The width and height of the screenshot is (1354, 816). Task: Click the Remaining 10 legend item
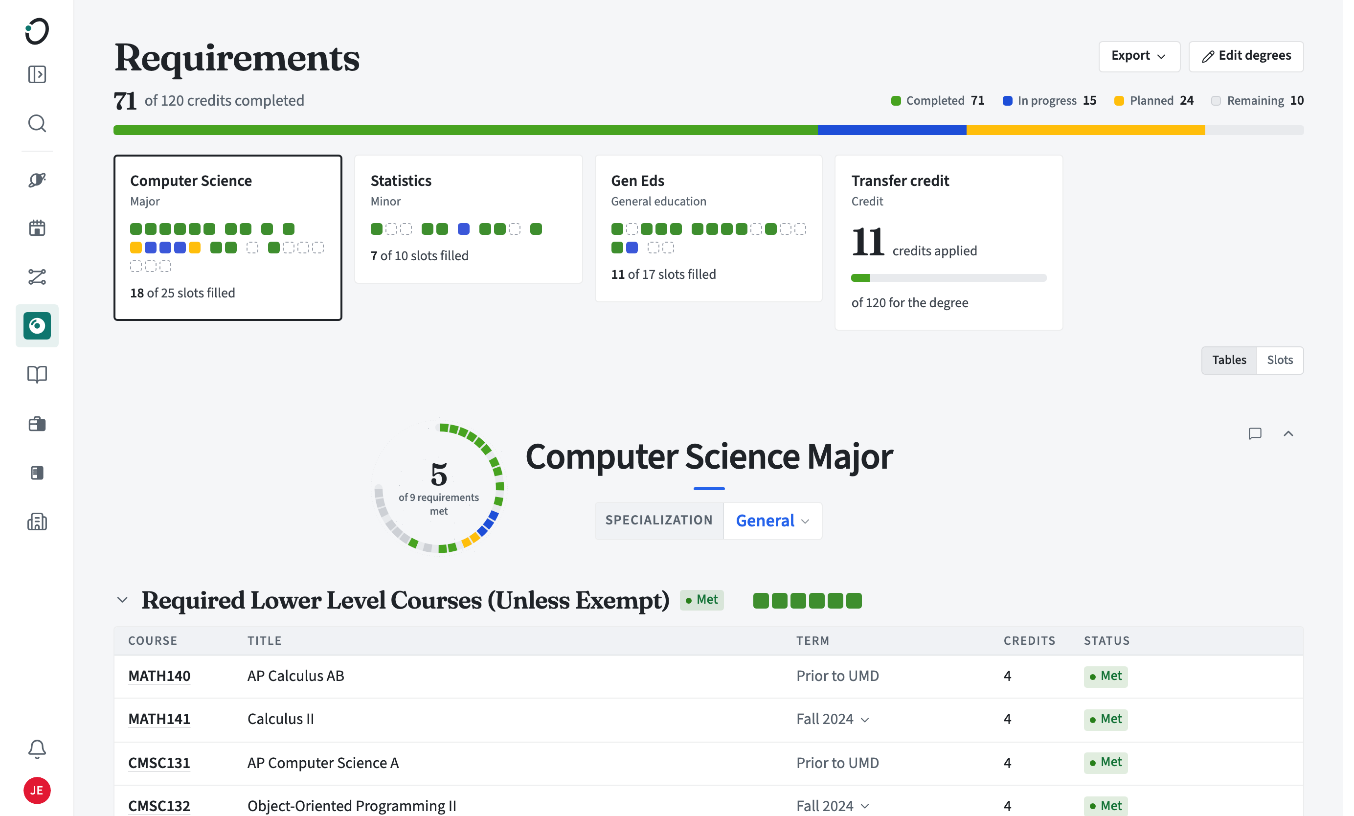[1257, 101]
